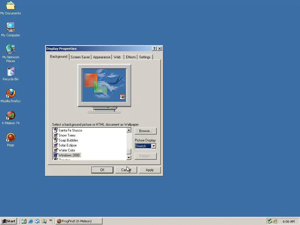Viewport: 300px width, 225px height.
Task: Select Santa Fe Stucco wallpaper
Action: (70, 130)
